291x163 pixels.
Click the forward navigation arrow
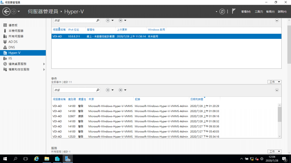point(14,11)
